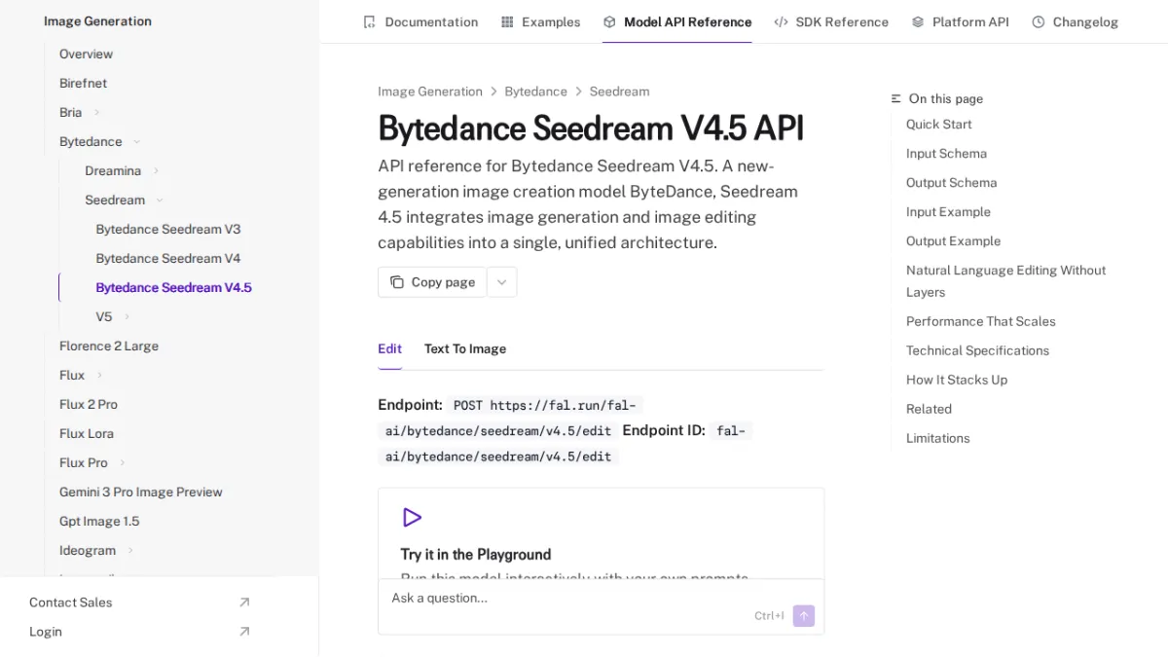Expand the Flux chevron
Image resolution: width=1168 pixels, height=657 pixels.
coord(99,376)
